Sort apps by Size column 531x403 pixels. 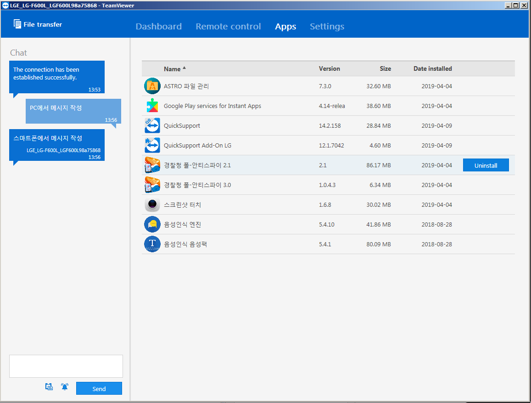click(x=385, y=68)
